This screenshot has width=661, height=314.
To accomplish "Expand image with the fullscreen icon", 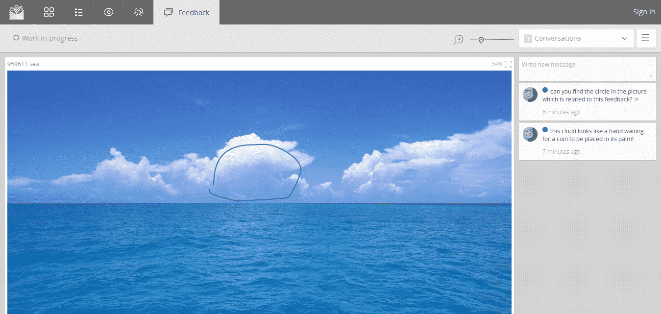I will [508, 64].
